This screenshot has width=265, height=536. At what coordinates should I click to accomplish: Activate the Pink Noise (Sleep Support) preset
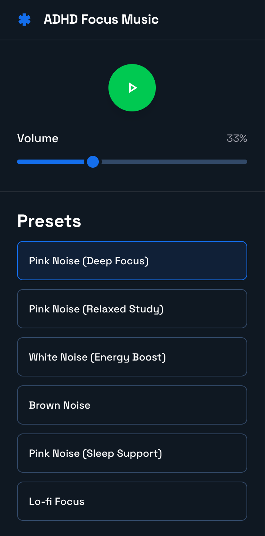132,453
